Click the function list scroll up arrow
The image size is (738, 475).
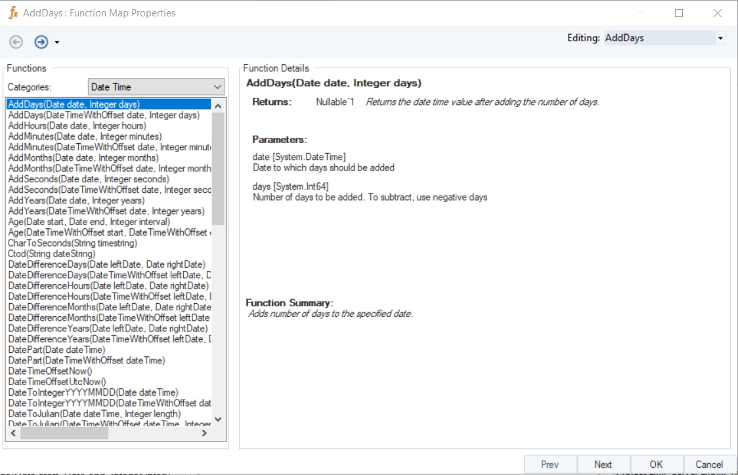click(x=218, y=105)
